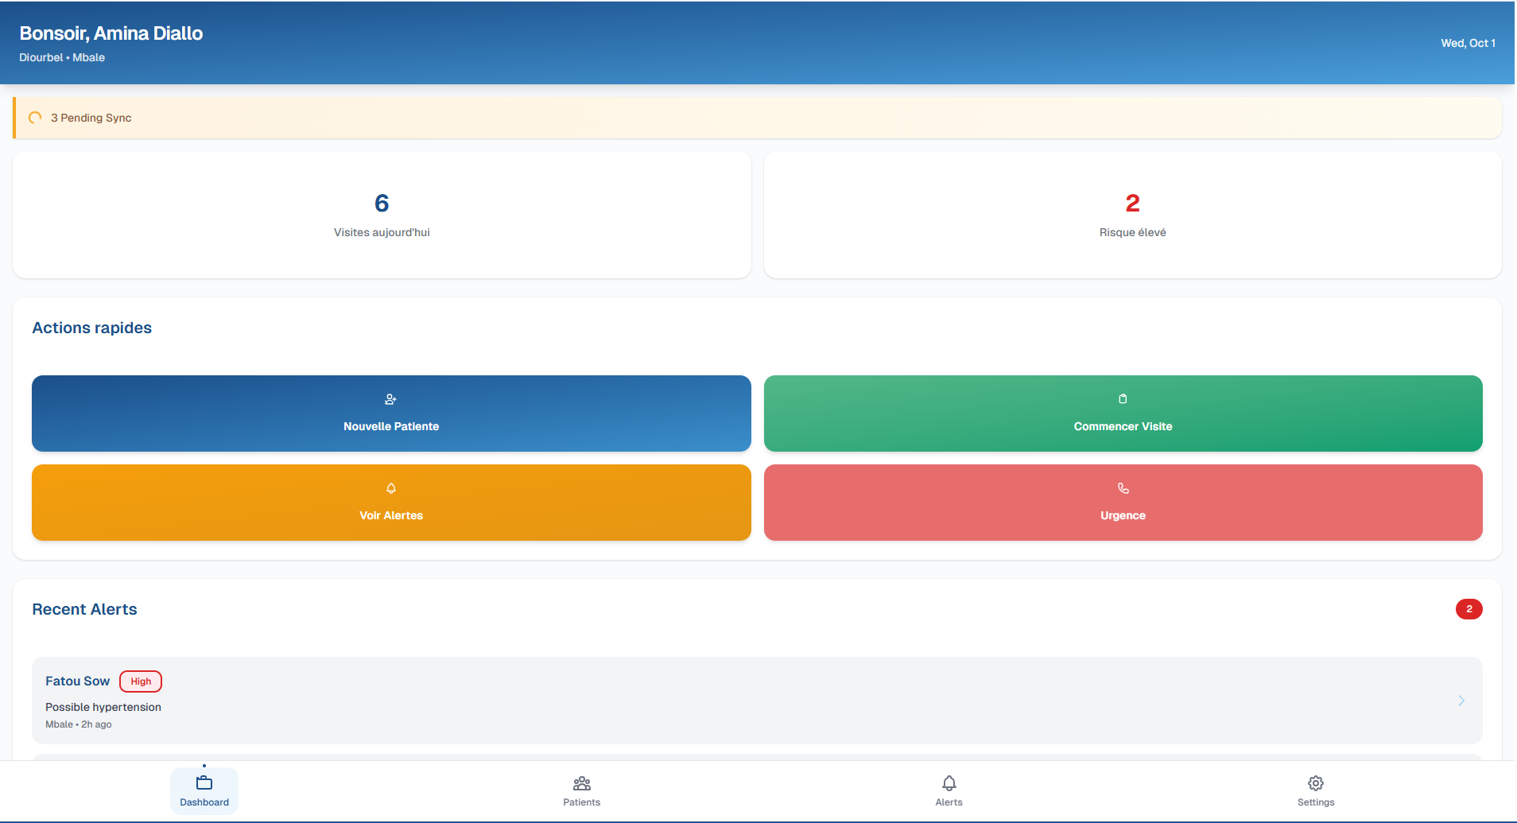The width and height of the screenshot is (1517, 823).
Task: Click the phone icon on Urgence
Action: click(x=1123, y=488)
